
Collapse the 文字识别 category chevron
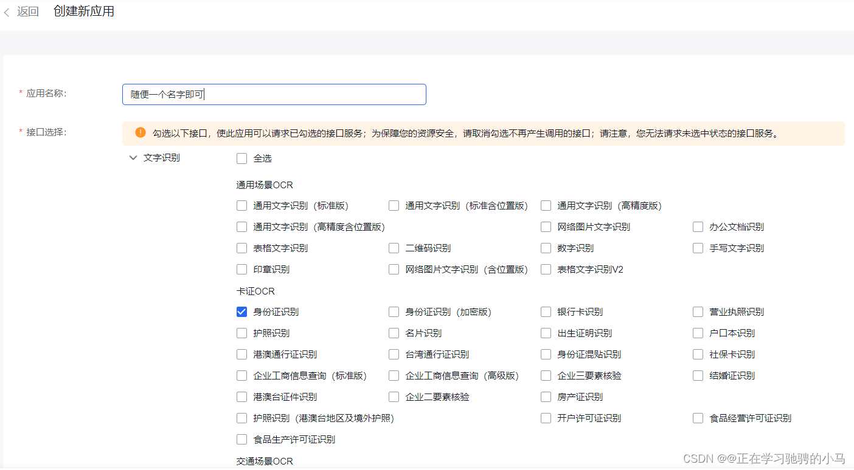pyautogui.click(x=133, y=158)
